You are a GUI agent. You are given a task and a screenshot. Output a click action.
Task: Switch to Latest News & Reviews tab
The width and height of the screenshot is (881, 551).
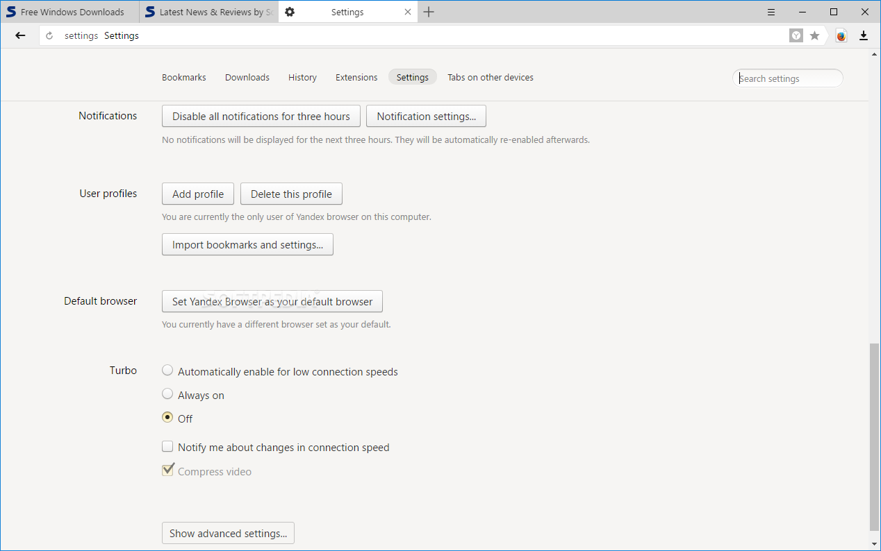coord(208,12)
